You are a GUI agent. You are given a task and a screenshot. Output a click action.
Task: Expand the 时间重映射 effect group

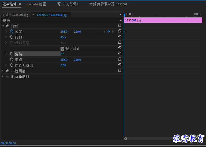tap(2, 77)
